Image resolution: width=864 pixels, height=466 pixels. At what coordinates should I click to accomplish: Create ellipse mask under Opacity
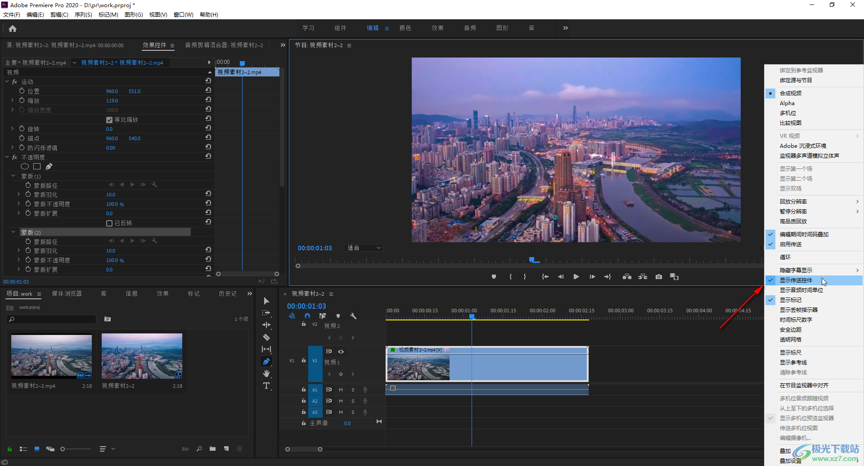click(x=25, y=167)
